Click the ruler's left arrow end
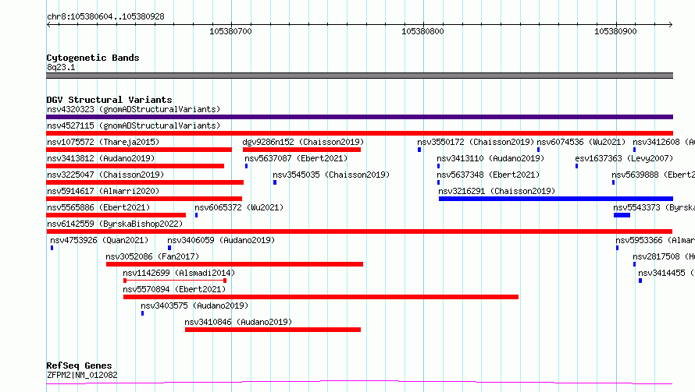The width and height of the screenshot is (695, 392). (48, 24)
